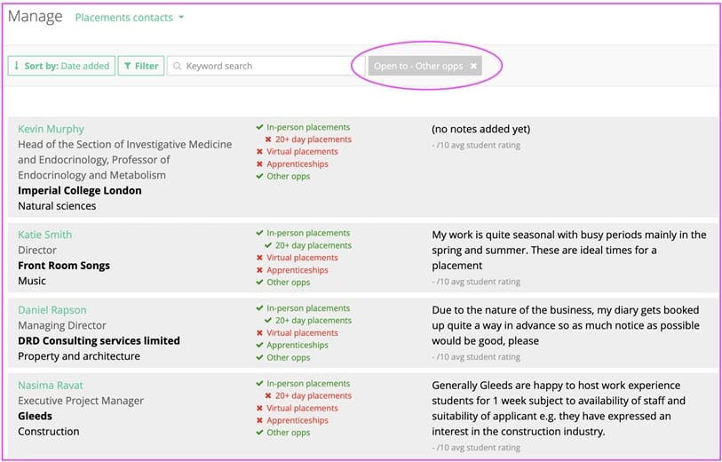Click Kevin Murphy's Other opps status
This screenshot has height=462, width=722.
(283, 176)
